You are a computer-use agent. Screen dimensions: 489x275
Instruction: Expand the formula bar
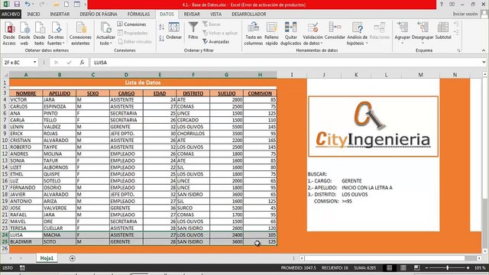(484, 63)
